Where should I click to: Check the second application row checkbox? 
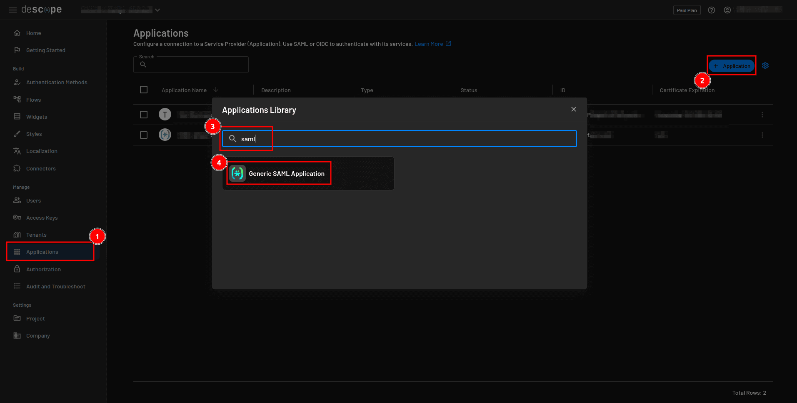(x=144, y=135)
